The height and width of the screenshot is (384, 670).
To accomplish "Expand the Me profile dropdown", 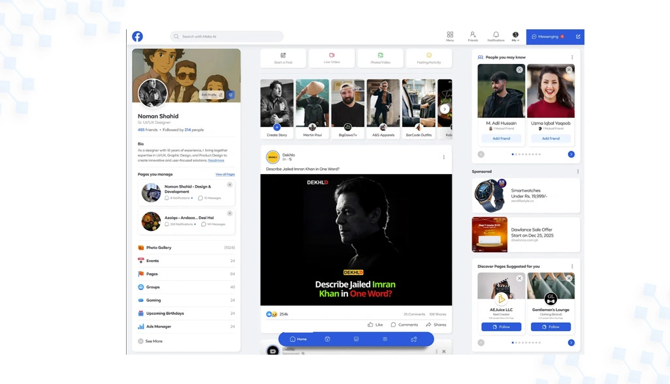I will pyautogui.click(x=515, y=36).
